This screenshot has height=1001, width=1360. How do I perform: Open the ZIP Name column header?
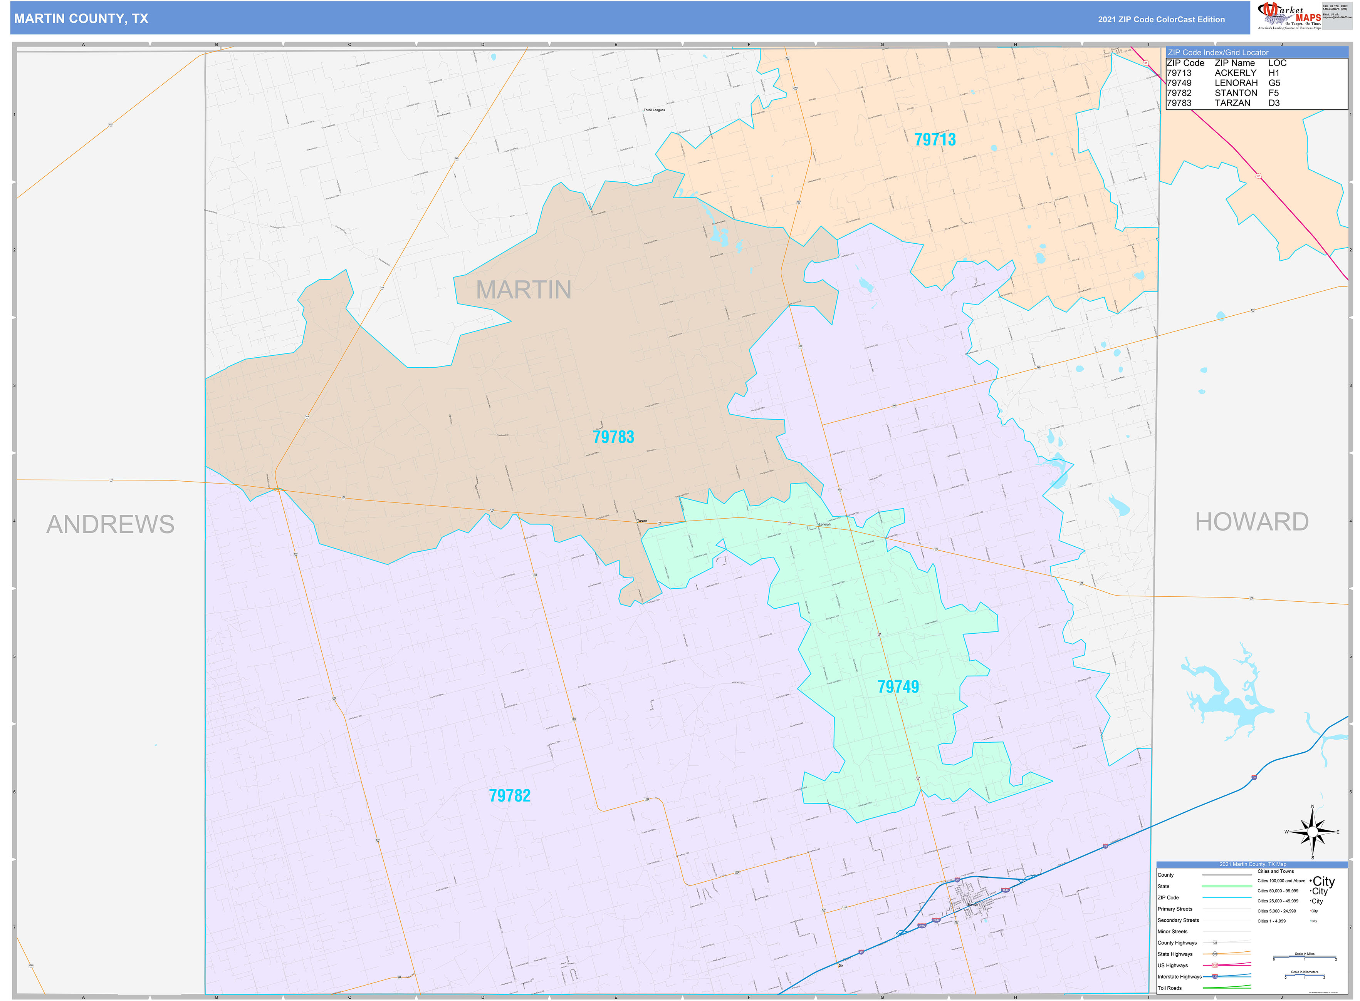click(1234, 63)
